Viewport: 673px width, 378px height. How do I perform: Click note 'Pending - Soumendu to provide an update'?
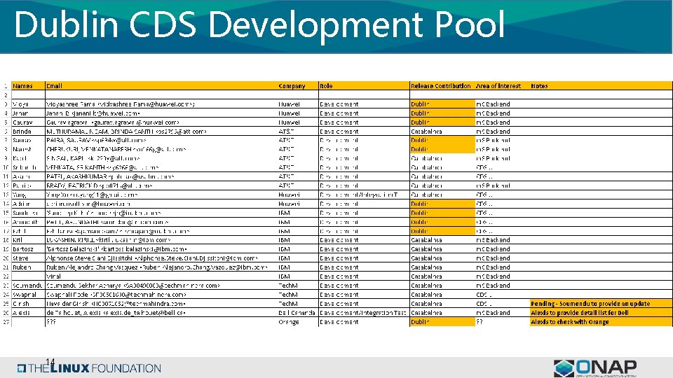tap(590, 303)
